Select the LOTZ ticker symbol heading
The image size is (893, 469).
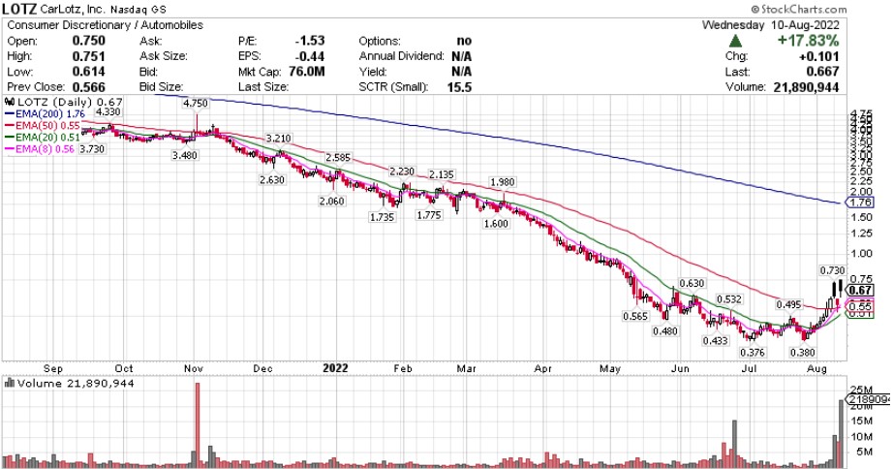(19, 9)
